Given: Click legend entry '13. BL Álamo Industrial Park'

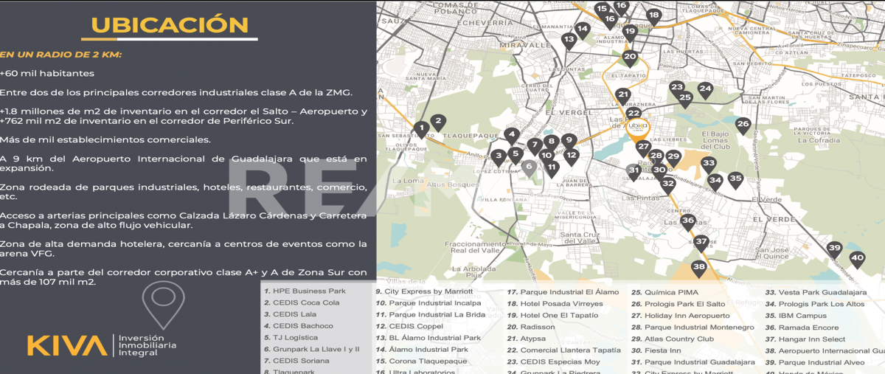Looking at the screenshot, I should tap(428, 339).
